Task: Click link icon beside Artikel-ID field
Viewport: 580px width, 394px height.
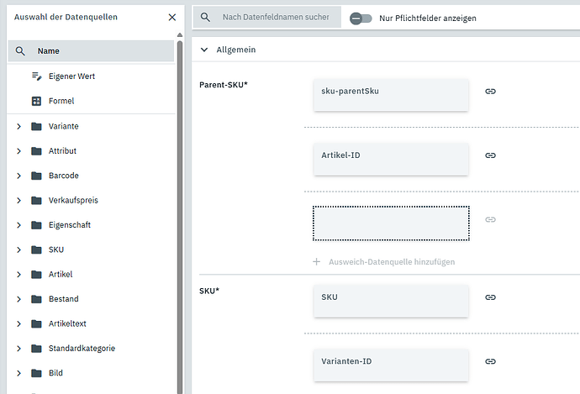Action: [490, 155]
